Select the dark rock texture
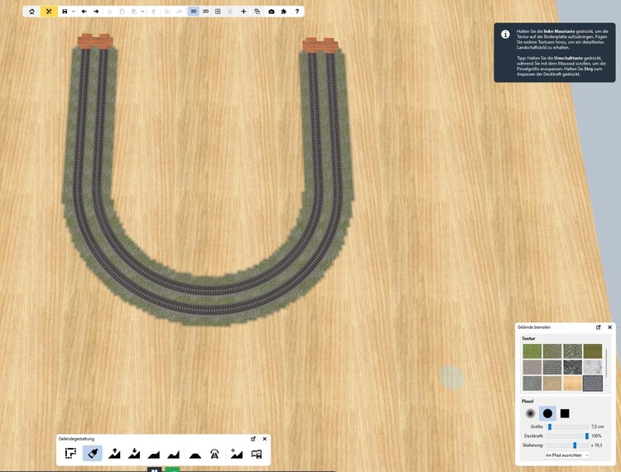This screenshot has height=472, width=621. pyautogui.click(x=572, y=367)
